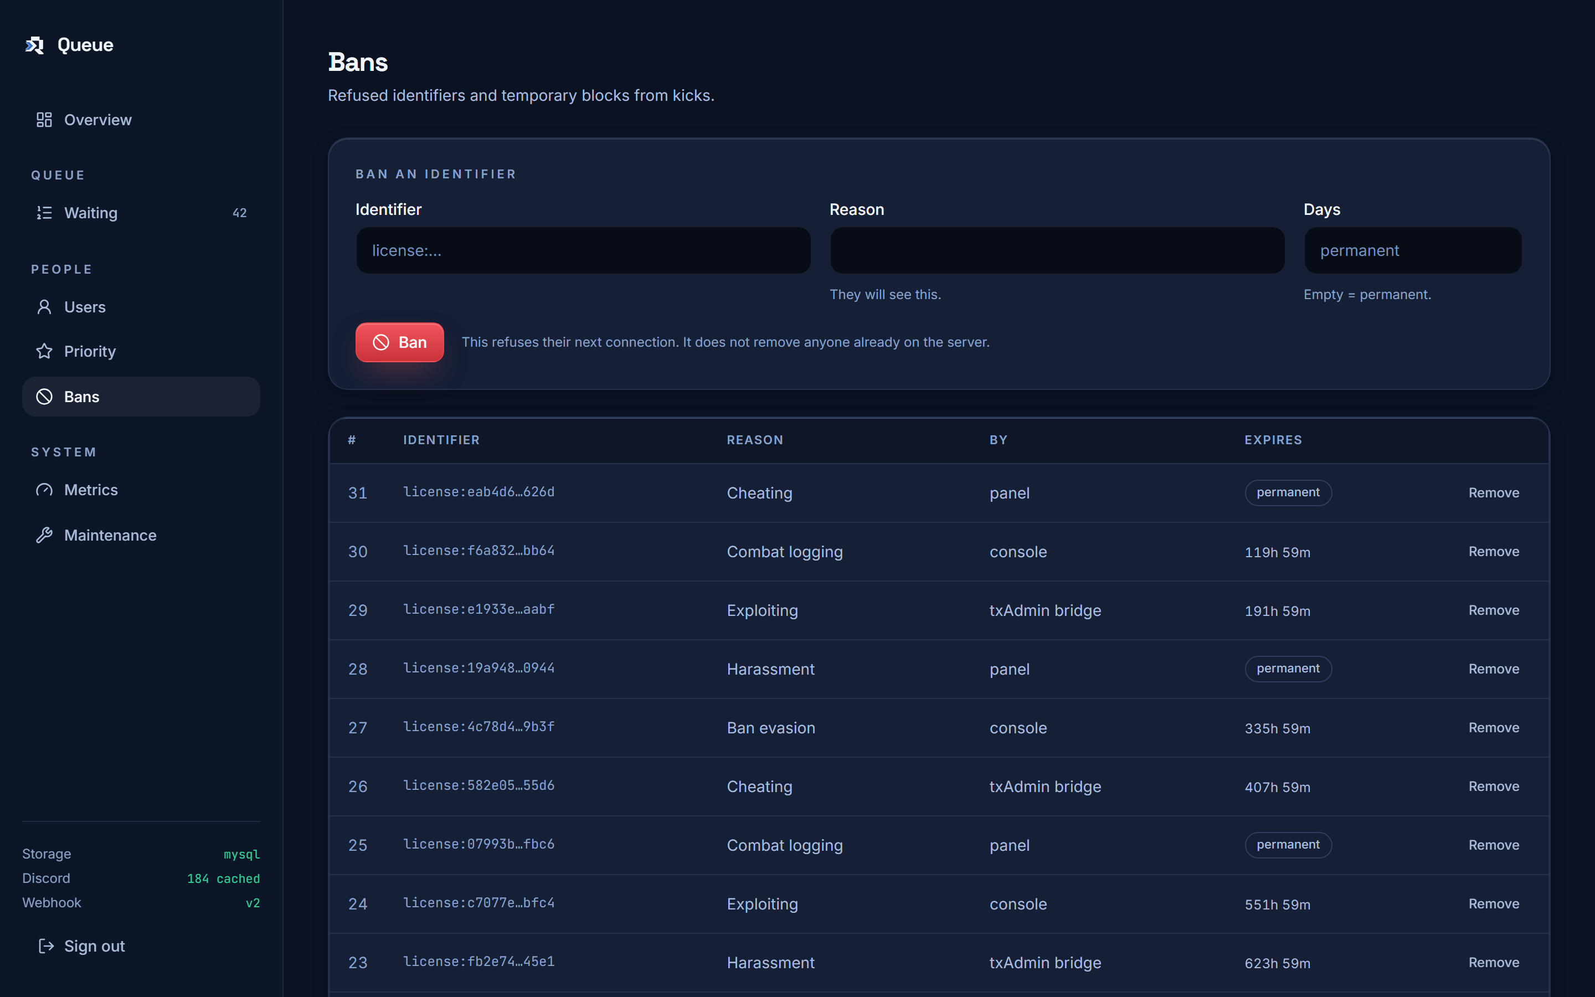Image resolution: width=1595 pixels, height=997 pixels.
Task: Open the Users section
Action: tap(141, 307)
